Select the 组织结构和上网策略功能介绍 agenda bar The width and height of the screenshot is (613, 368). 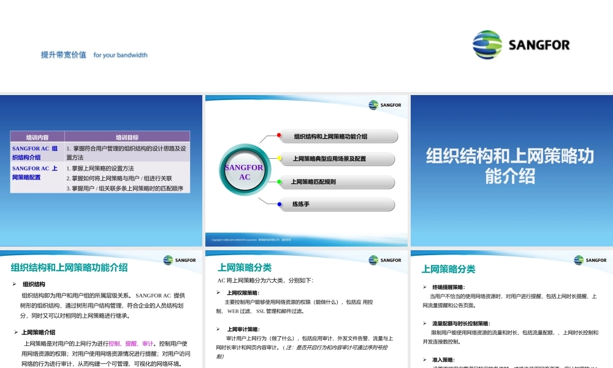tap(340, 136)
